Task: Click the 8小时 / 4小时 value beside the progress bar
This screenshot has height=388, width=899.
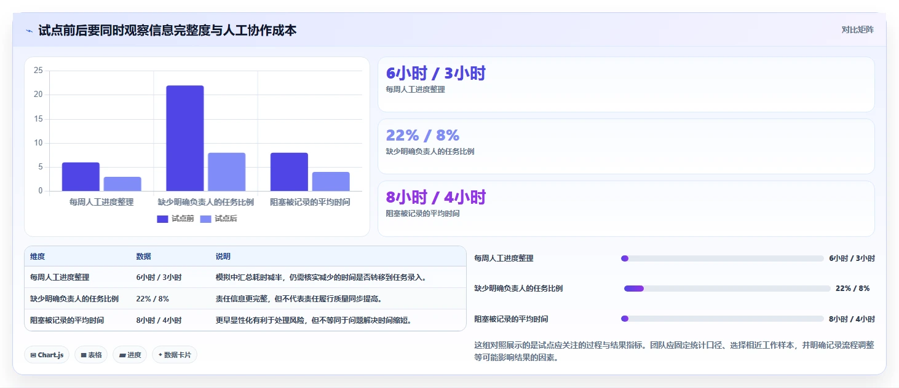Action: [x=852, y=319]
